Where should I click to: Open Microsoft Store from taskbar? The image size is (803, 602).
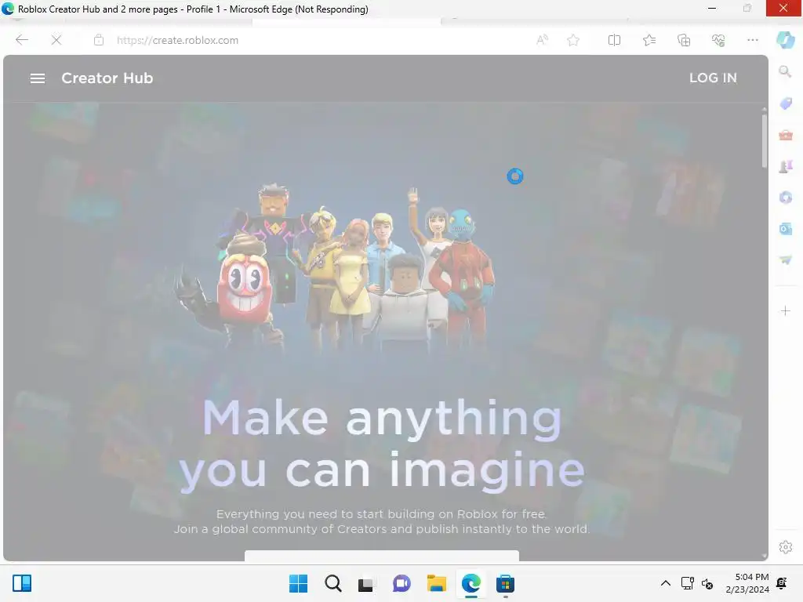(505, 583)
